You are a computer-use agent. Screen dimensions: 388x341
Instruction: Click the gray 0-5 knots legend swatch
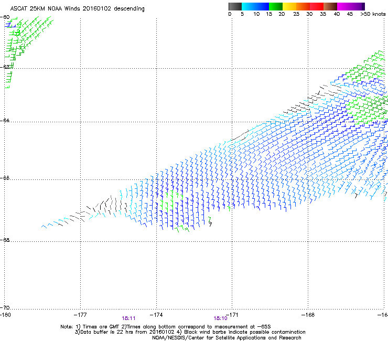(235, 6)
